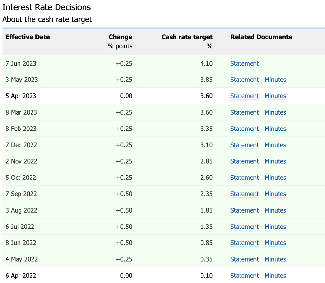Click the 3.35 cash rate value
325x283 pixels.
(206, 129)
